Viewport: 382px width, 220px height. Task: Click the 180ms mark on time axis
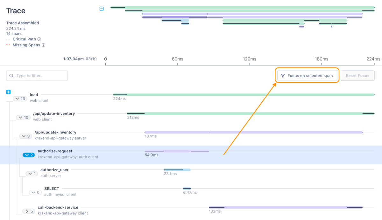322,59
